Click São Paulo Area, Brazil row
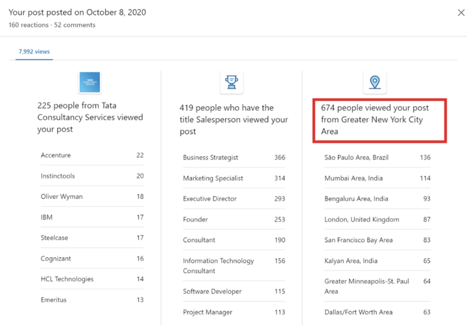 click(x=377, y=157)
